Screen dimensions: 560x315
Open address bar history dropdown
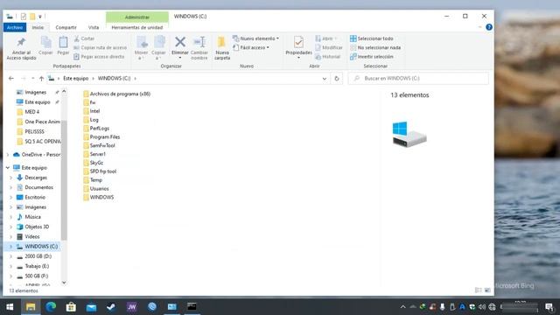(x=325, y=78)
